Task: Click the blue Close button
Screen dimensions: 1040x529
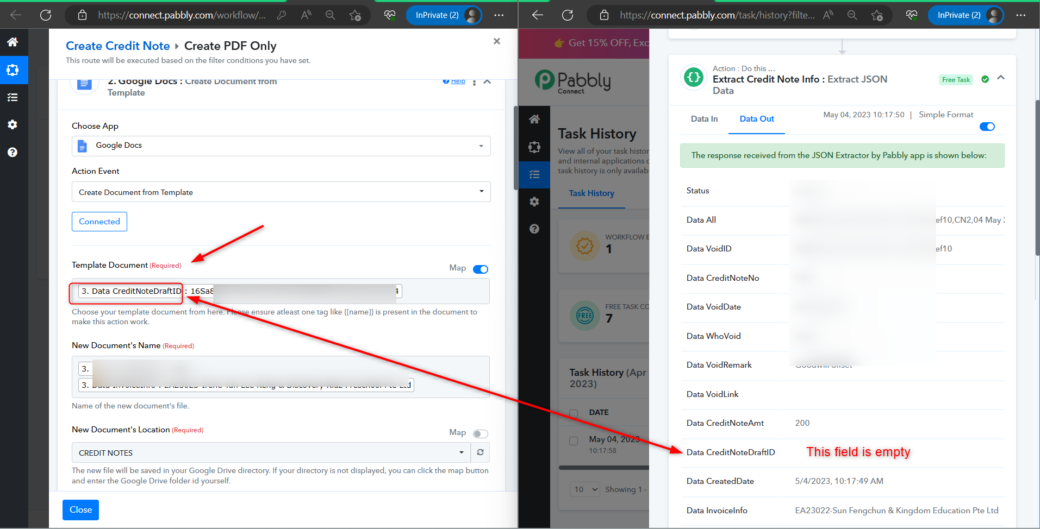Action: point(80,510)
